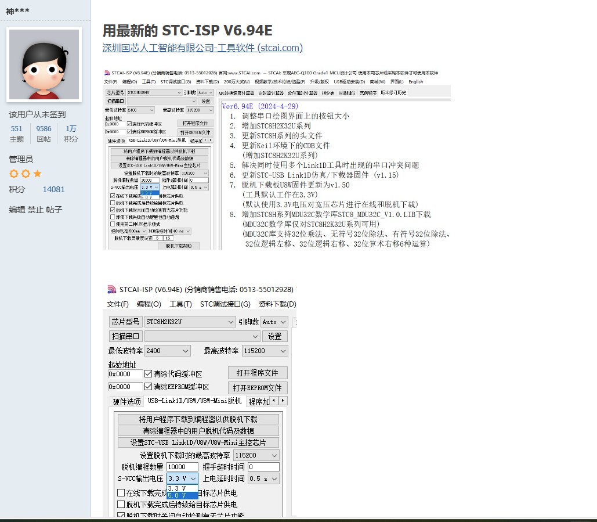This screenshot has width=597, height=522.
Task: Toggle 脱机下载时关闭自动检测有无芯片功能 in the upper screenshot
Action: pyautogui.click(x=113, y=210)
